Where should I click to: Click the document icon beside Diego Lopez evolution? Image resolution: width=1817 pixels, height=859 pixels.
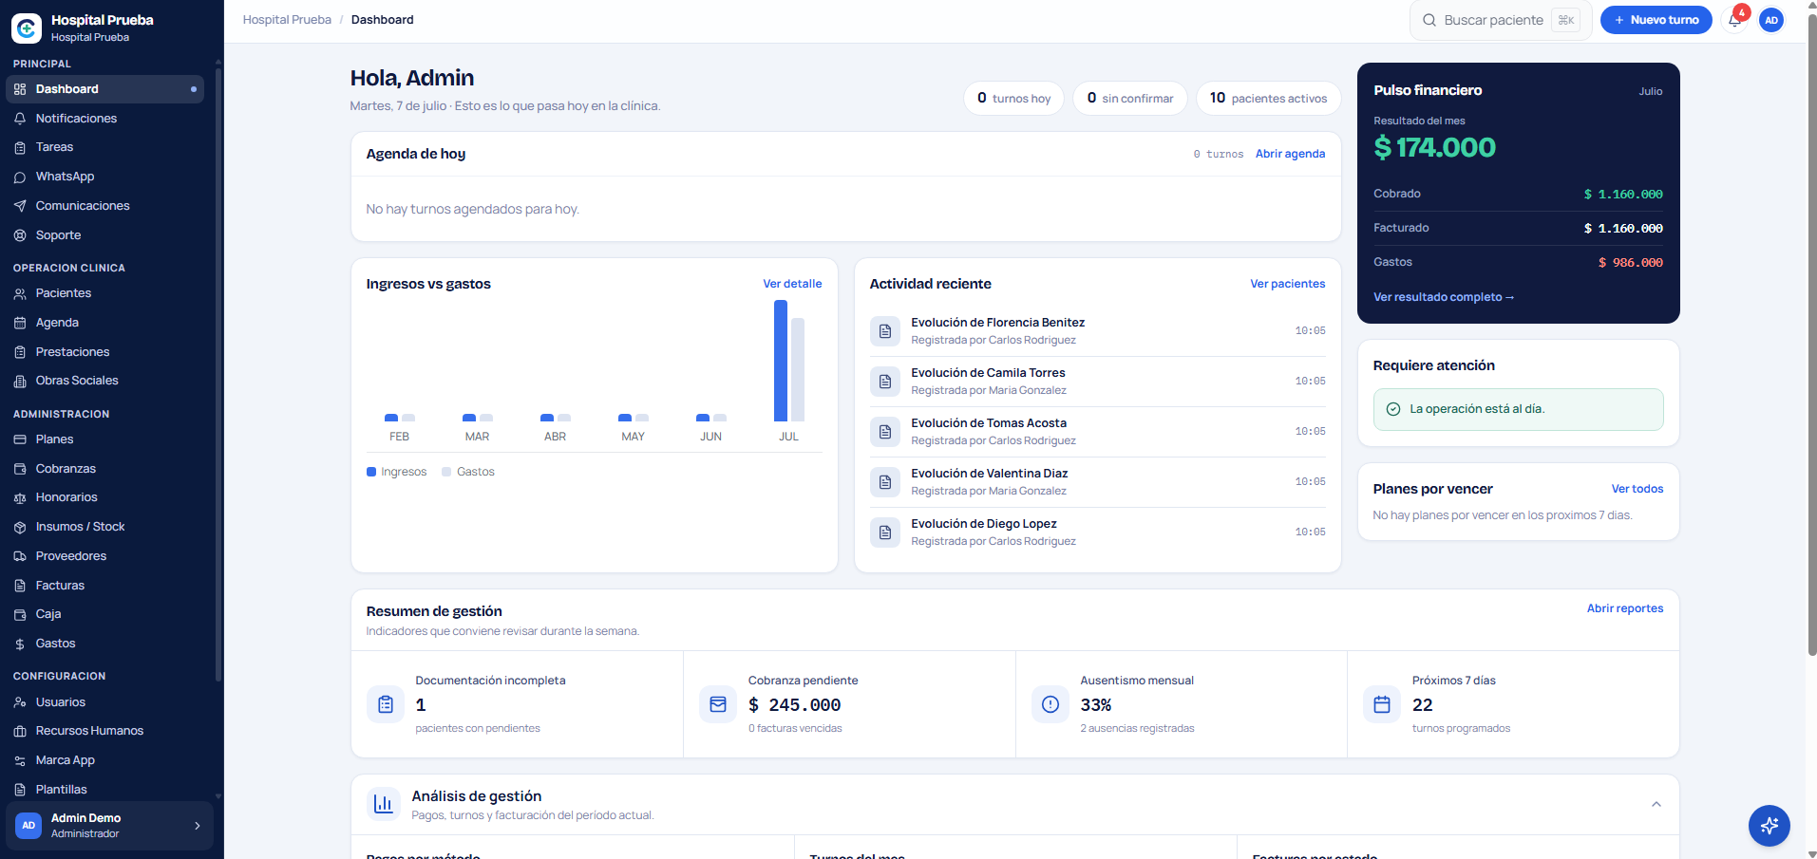[885, 532]
